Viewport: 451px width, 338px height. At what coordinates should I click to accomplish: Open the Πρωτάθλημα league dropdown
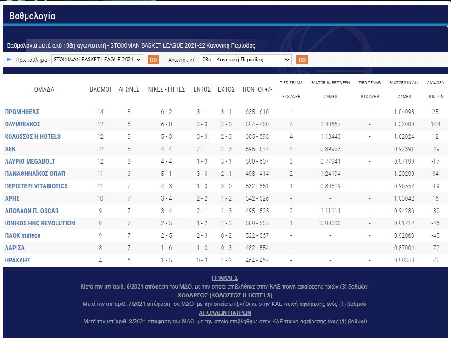coord(97,60)
